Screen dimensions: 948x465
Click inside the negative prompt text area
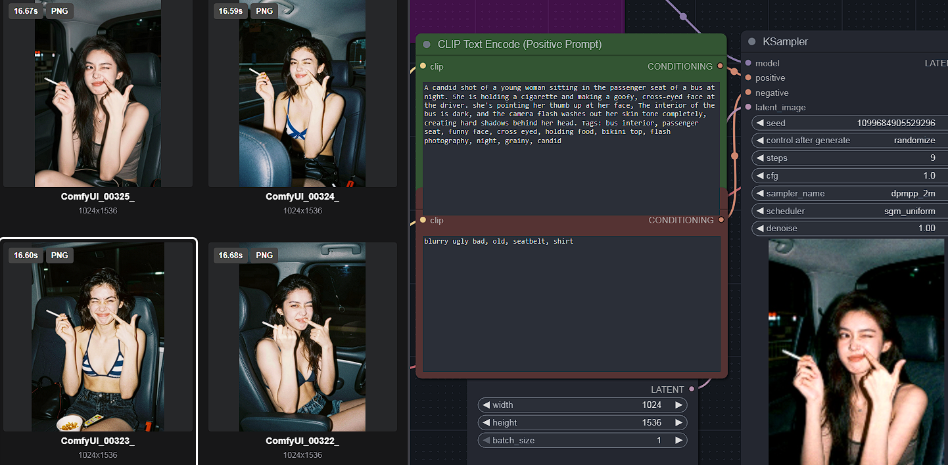pyautogui.click(x=571, y=304)
